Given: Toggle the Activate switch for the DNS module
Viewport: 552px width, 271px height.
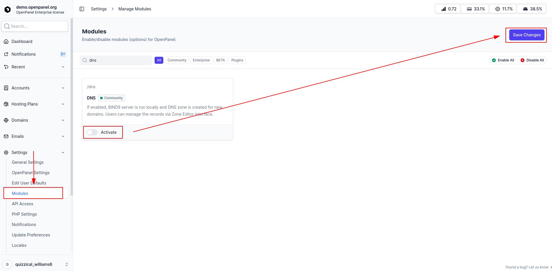Looking at the screenshot, I should point(92,132).
